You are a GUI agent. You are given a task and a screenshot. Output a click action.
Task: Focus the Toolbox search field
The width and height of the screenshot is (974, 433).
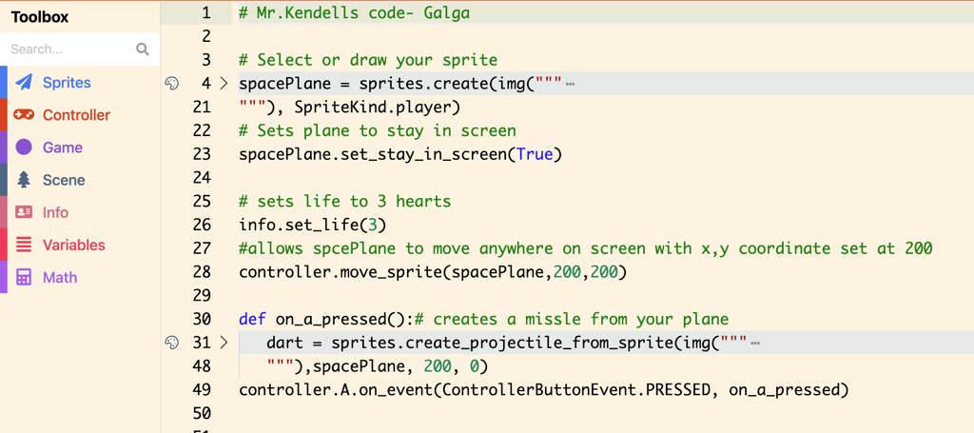pos(68,49)
